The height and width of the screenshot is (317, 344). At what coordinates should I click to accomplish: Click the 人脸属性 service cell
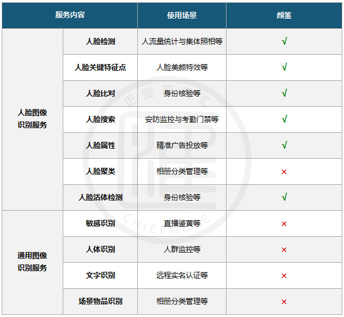100,145
